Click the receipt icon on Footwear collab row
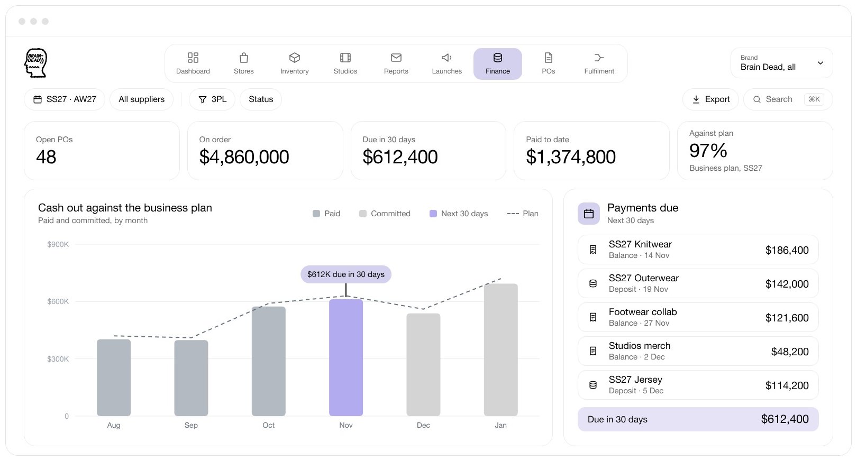The height and width of the screenshot is (461, 857). coord(593,317)
